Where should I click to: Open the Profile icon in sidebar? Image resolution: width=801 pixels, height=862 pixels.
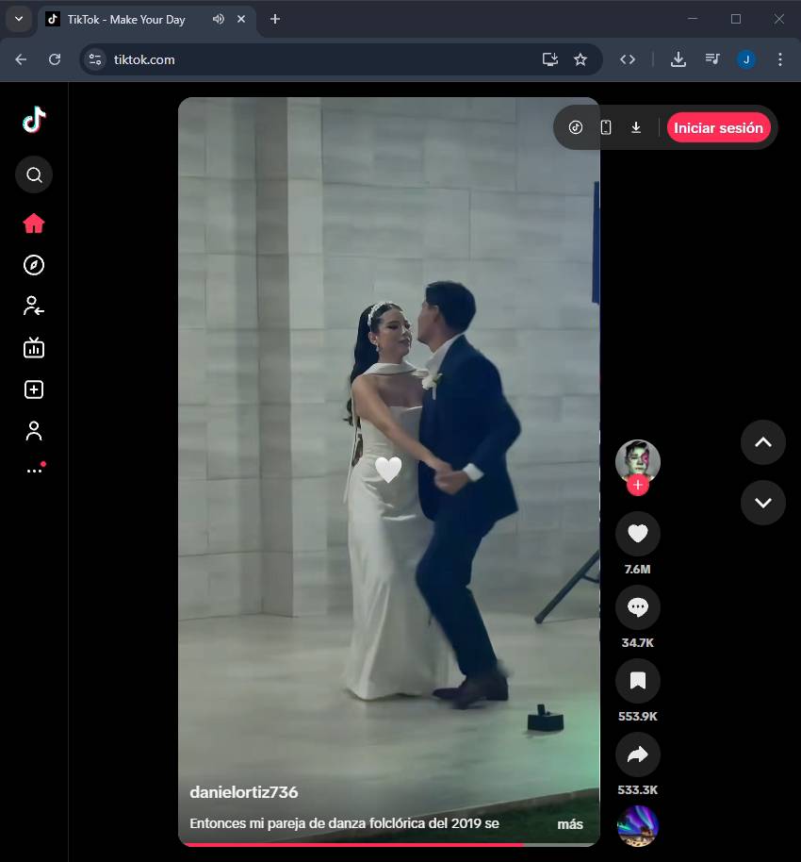point(34,431)
